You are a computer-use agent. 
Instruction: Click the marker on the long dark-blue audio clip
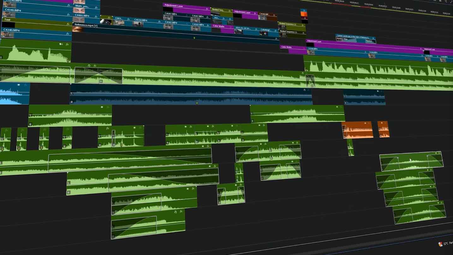point(197,103)
